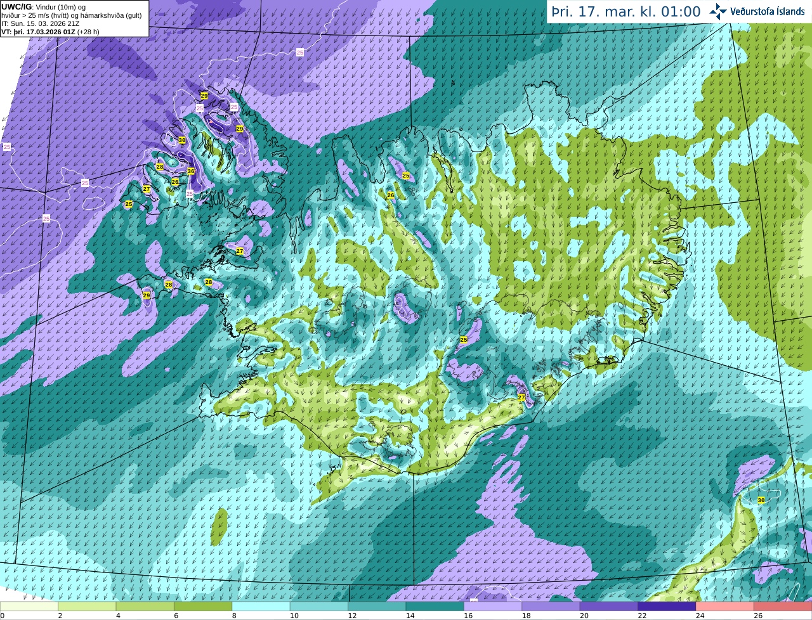Select the 6–8 m/s legend color swatch
Image resolution: width=812 pixels, height=620 pixels.
click(x=203, y=606)
